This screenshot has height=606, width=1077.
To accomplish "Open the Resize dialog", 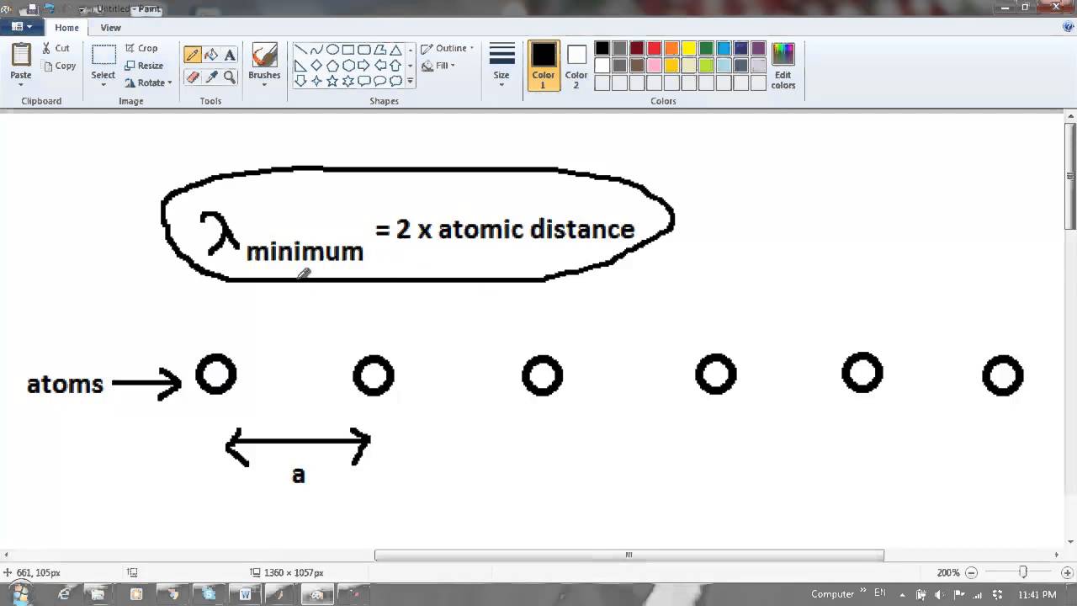I will coord(144,66).
